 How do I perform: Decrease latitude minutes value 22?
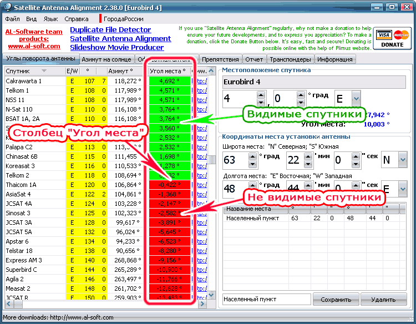pos(308,164)
